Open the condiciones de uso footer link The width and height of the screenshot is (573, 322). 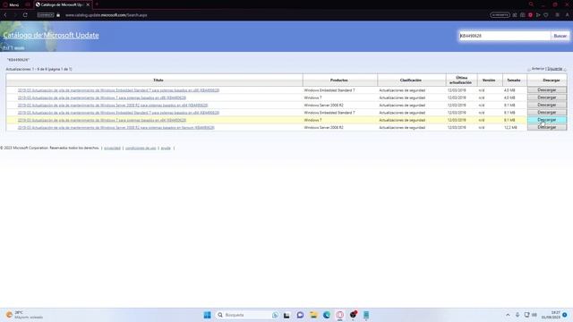pos(141,148)
